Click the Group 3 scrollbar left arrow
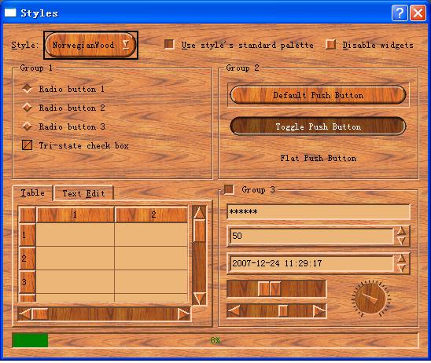Image resolution: width=431 pixels, height=363 pixels. [x=234, y=311]
